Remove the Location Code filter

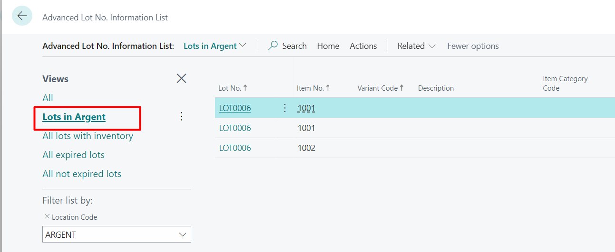coord(47,216)
